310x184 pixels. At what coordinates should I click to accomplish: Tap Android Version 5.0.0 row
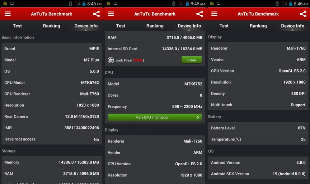click(x=258, y=162)
